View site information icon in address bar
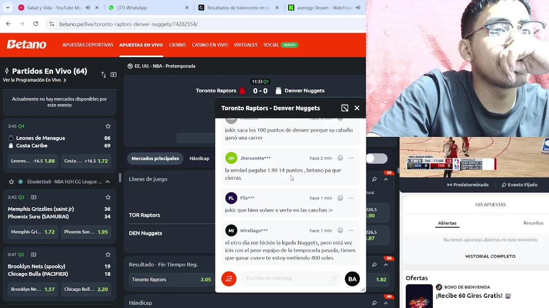This screenshot has height=308, width=549. (x=51, y=24)
